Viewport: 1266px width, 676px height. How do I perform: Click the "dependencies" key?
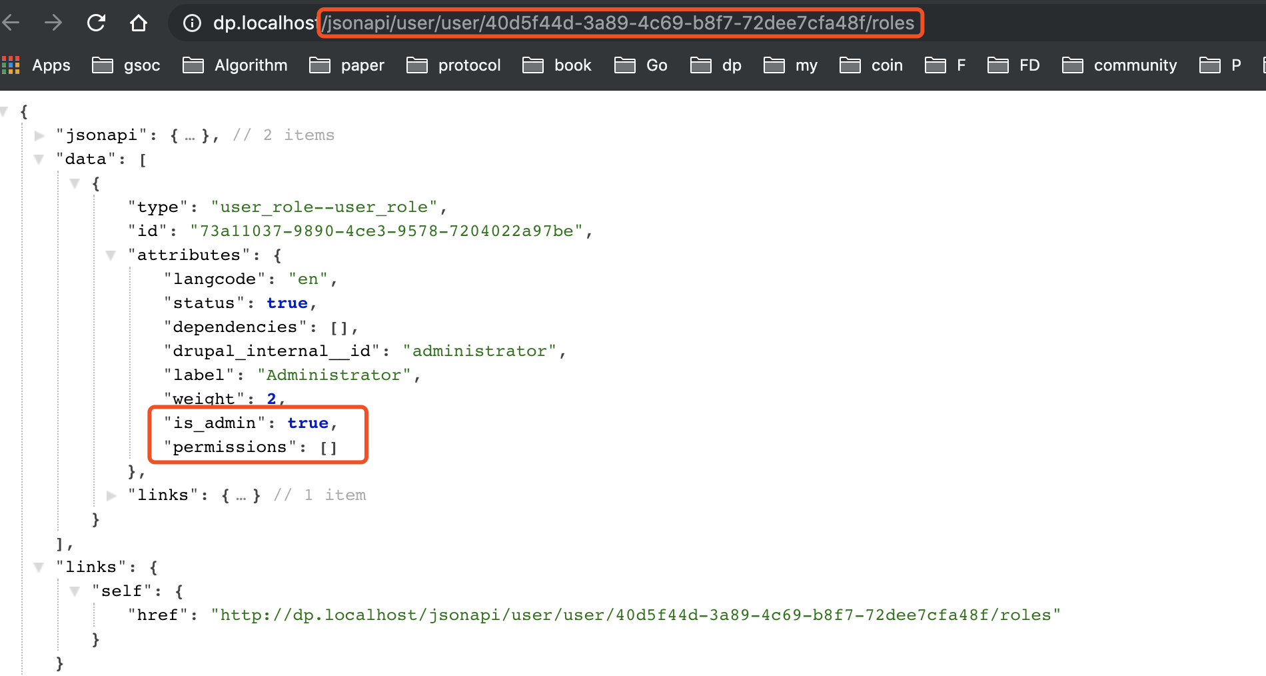click(x=235, y=327)
